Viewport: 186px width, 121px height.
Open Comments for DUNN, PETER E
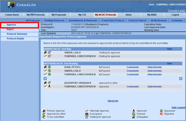click(132, 67)
